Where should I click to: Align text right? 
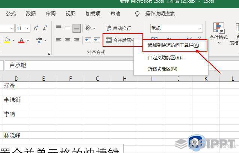pos(77,40)
